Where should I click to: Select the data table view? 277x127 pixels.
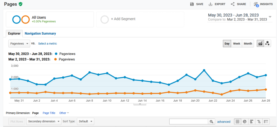[x=238, y=121]
